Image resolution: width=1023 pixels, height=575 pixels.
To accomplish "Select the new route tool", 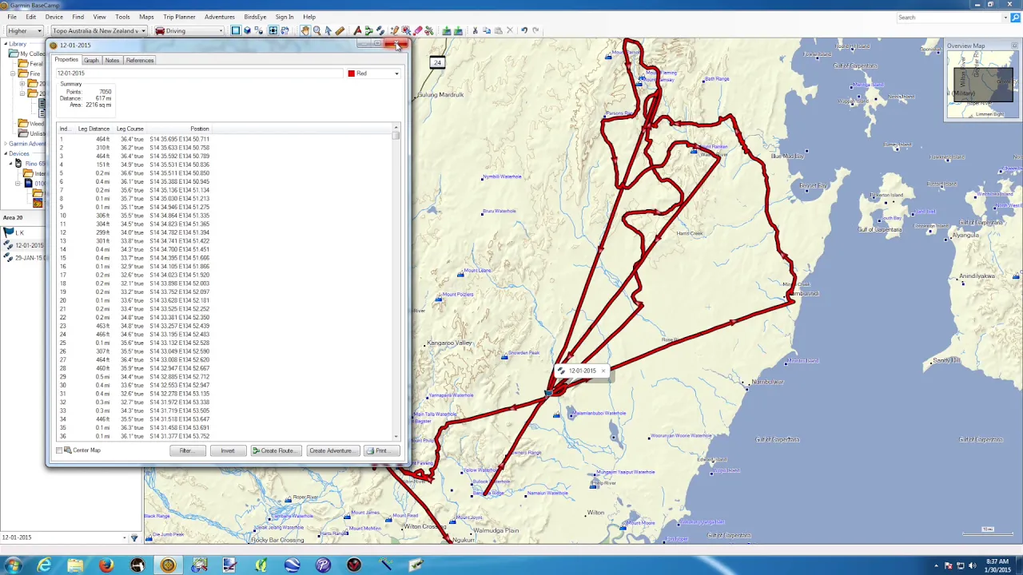I will point(368,30).
